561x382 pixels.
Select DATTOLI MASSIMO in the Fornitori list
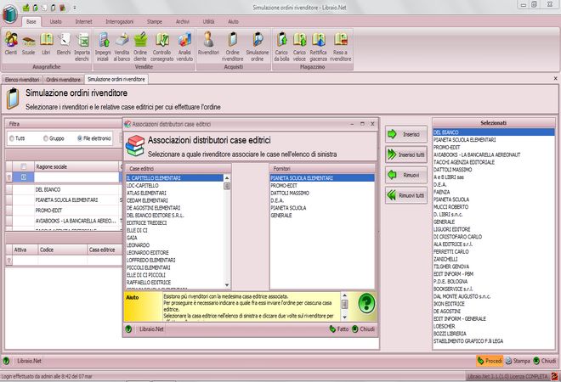click(x=321, y=193)
